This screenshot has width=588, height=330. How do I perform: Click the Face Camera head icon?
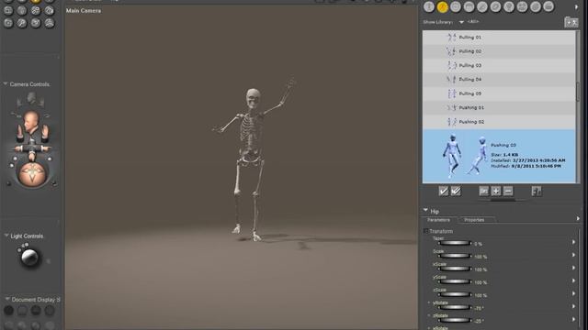pyautogui.click(x=31, y=122)
